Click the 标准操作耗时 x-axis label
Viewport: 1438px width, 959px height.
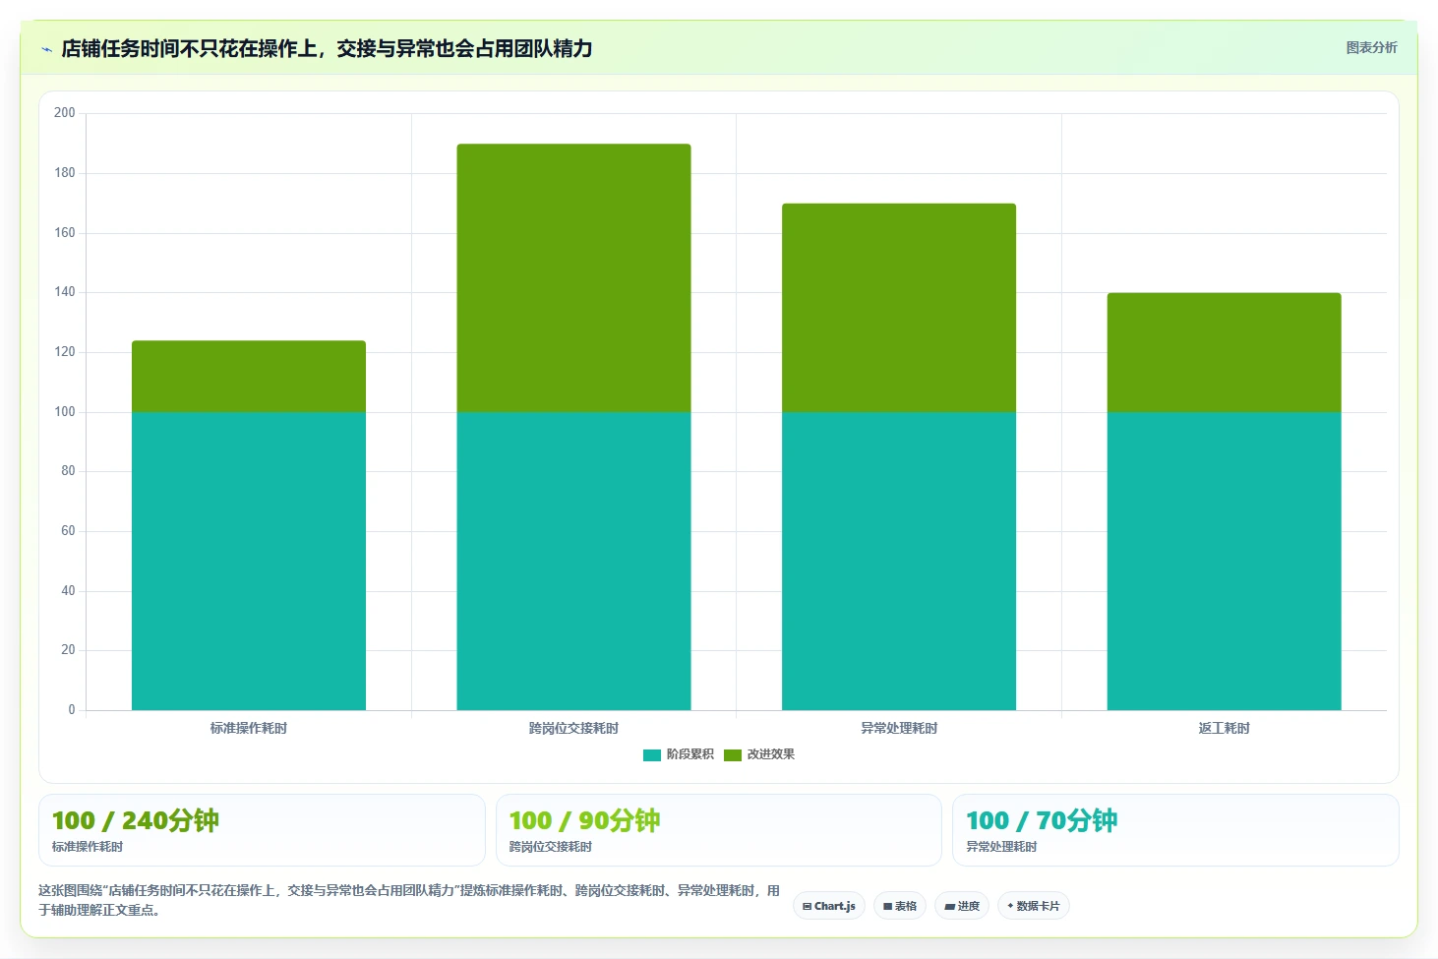click(249, 728)
